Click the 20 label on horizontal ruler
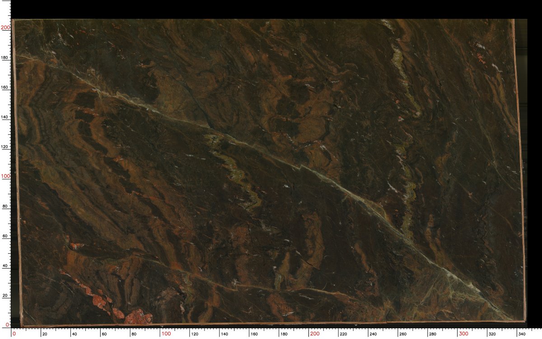Viewport: 542px width, 339px height. click(44, 334)
